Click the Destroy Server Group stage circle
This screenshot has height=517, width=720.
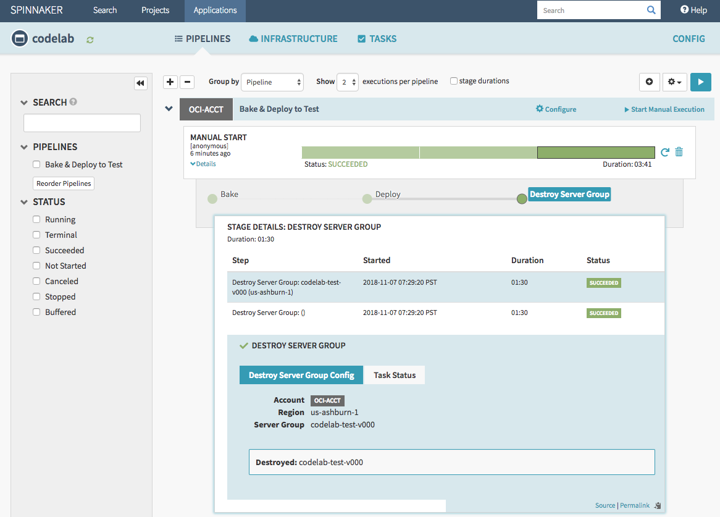coord(522,199)
